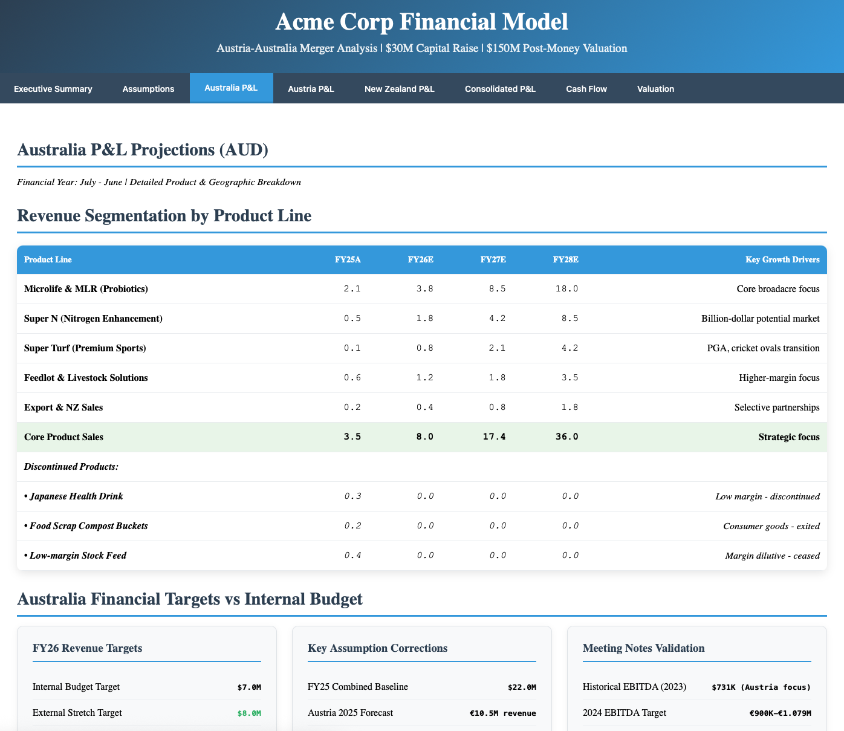
Task: Click the Product Line column header
Action: coord(48,260)
